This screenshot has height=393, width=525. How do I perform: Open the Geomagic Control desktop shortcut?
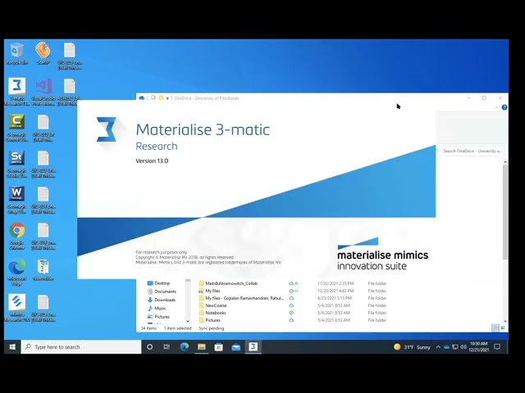[16, 128]
